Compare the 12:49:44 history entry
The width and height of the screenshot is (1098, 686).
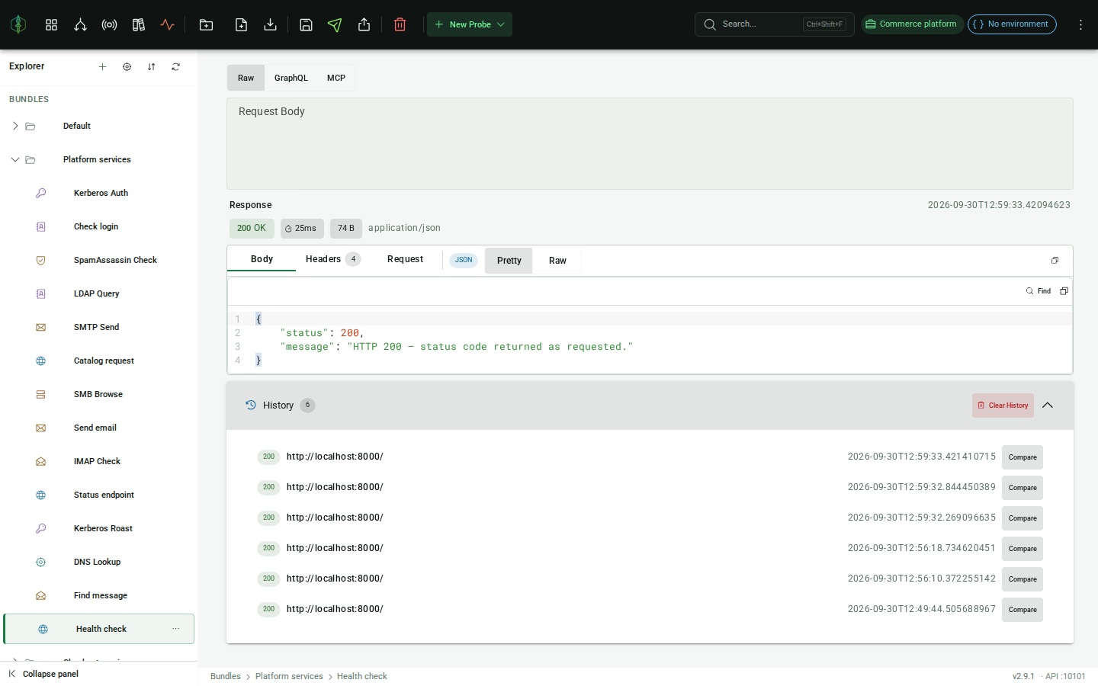1023,610
